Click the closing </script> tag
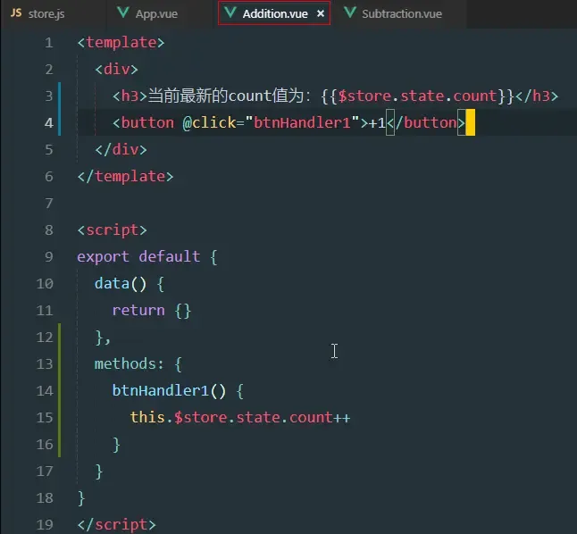Viewport: 577px width, 534px height. tap(116, 524)
